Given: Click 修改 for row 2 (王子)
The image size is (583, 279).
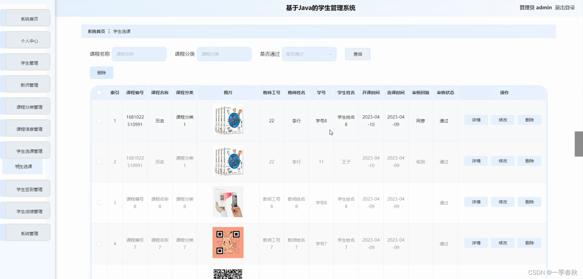Looking at the screenshot, I should (503, 161).
